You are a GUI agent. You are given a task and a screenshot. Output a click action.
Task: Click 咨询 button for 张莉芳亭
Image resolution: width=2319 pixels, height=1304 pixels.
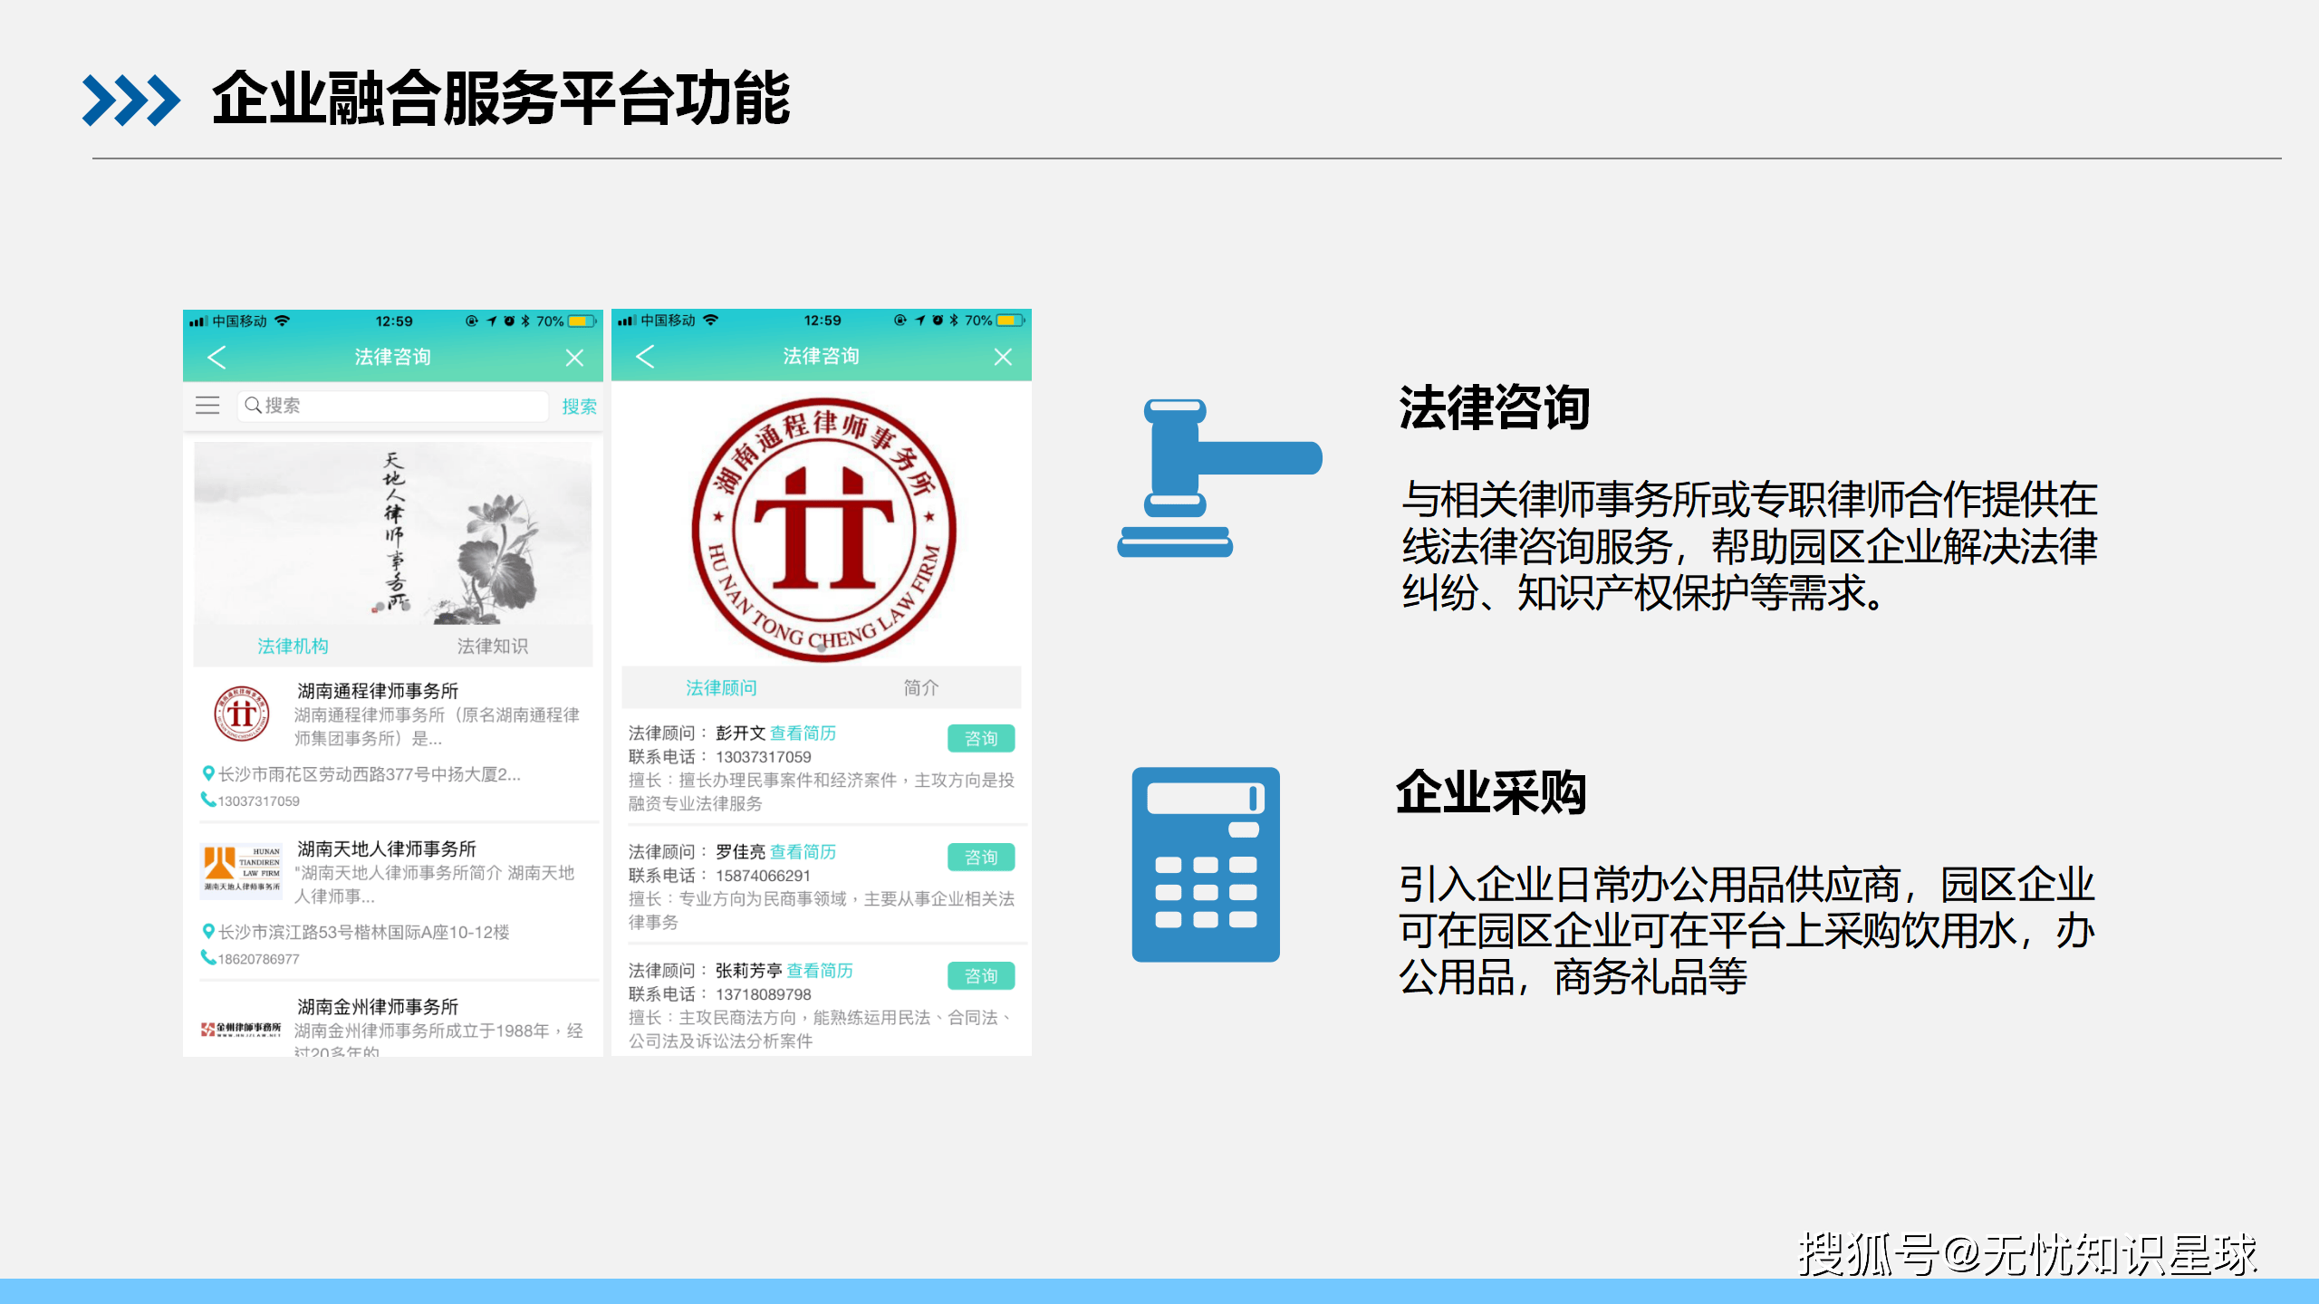981,975
